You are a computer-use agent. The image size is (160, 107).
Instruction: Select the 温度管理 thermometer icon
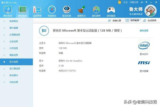37,10
